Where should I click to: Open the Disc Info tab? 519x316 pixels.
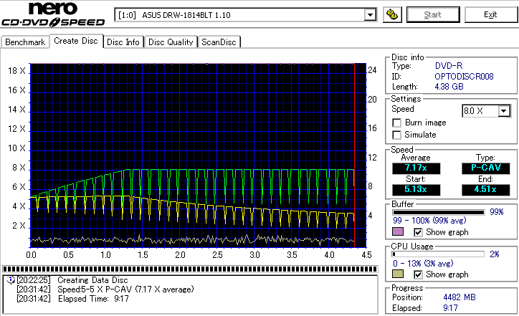(x=123, y=42)
